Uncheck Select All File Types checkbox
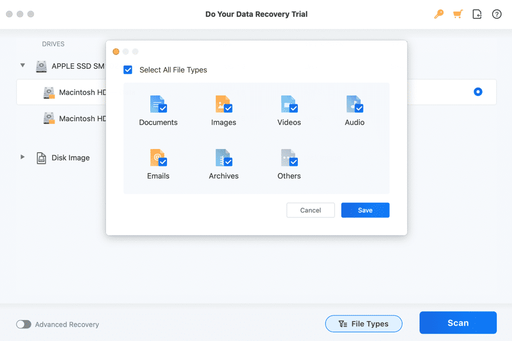 pos(128,70)
